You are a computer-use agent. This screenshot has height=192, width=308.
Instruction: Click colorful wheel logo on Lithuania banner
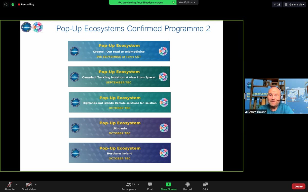(164, 128)
